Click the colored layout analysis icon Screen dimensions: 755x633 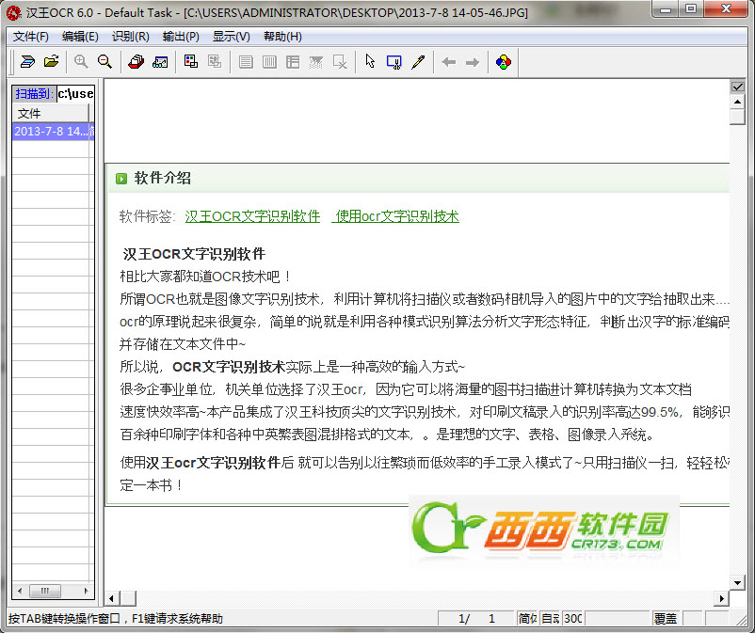click(x=191, y=61)
